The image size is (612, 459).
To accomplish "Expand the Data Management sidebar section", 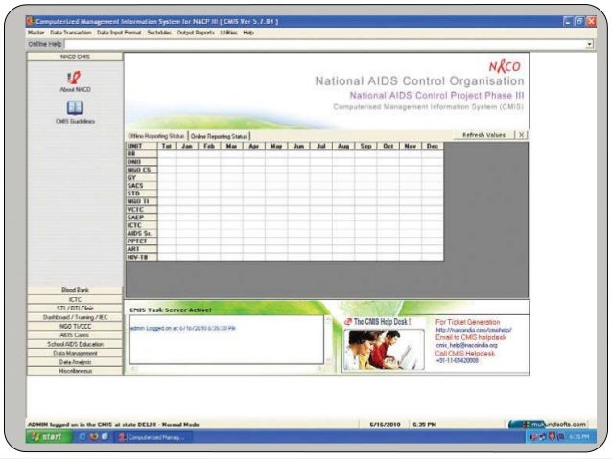I will click(75, 354).
